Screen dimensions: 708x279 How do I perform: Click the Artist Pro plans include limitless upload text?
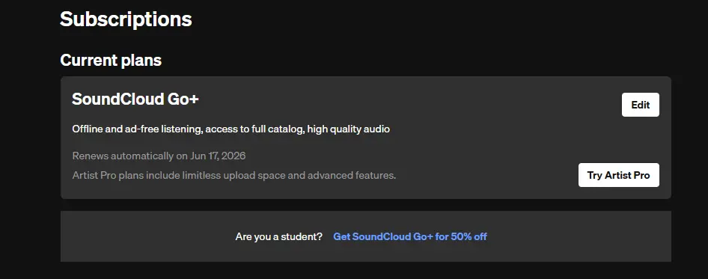tap(234, 175)
